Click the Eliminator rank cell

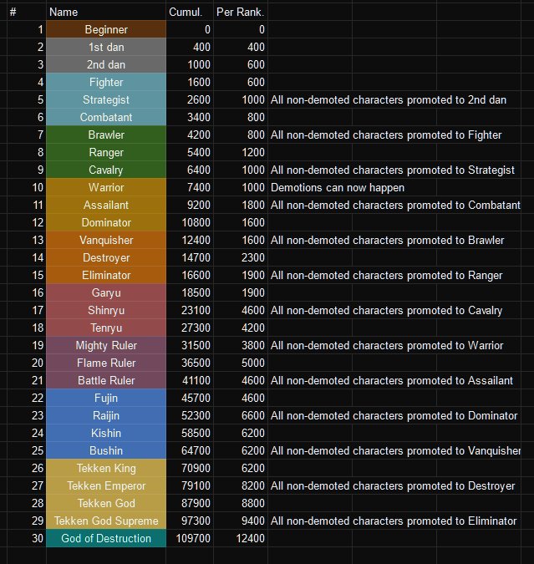[106, 275]
